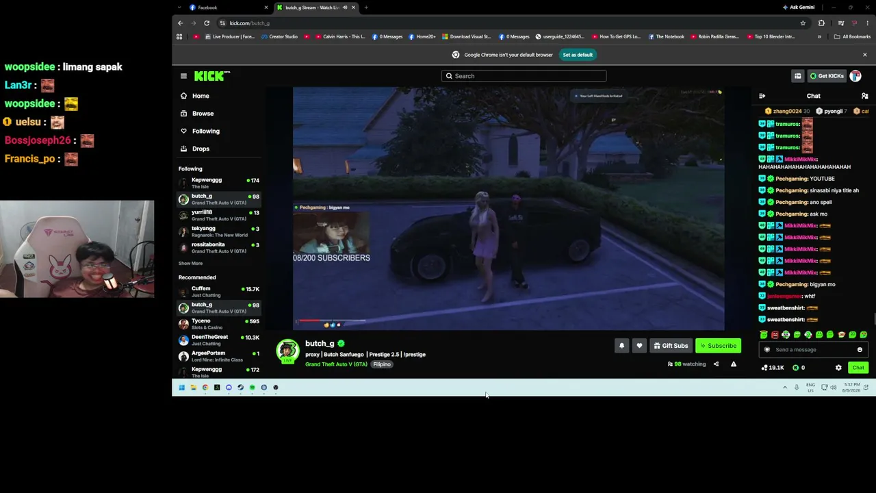Mute audio on the butch_g tab
The height and width of the screenshot is (493, 876).
pos(344,8)
